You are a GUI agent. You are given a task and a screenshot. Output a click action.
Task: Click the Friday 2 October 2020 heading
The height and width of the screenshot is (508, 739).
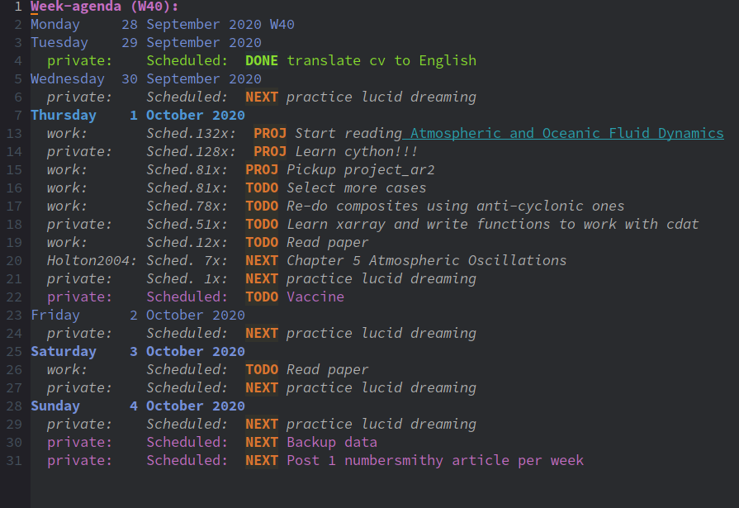click(138, 315)
